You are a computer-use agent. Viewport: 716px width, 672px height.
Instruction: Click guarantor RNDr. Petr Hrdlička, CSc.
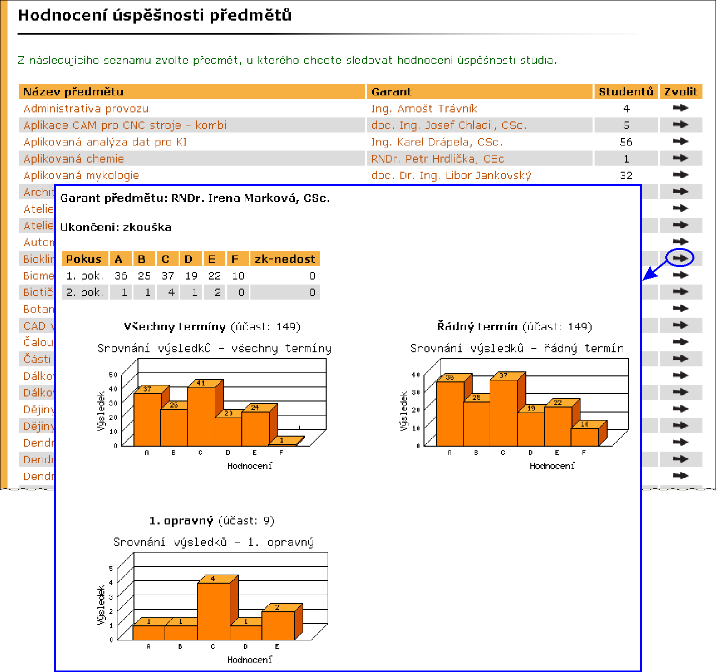click(440, 159)
